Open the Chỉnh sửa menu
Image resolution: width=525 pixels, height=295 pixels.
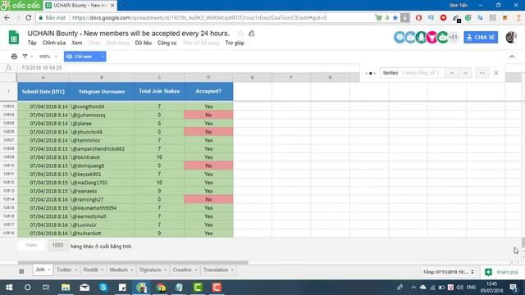click(x=54, y=43)
